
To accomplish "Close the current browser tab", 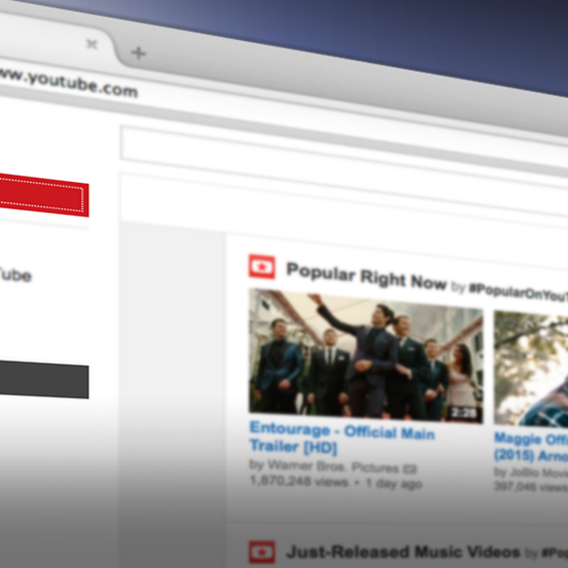I will pos(92,44).
